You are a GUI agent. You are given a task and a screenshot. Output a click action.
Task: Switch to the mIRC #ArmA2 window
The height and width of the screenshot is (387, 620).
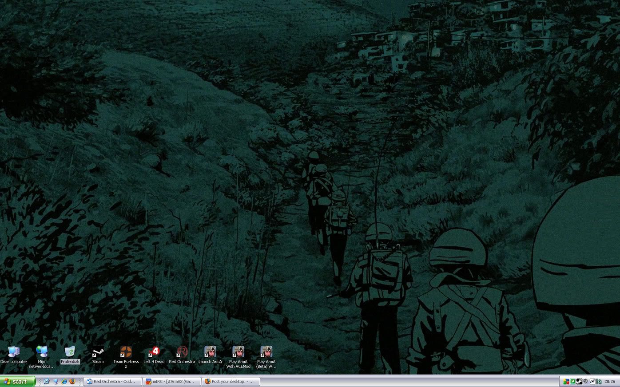pos(172,382)
